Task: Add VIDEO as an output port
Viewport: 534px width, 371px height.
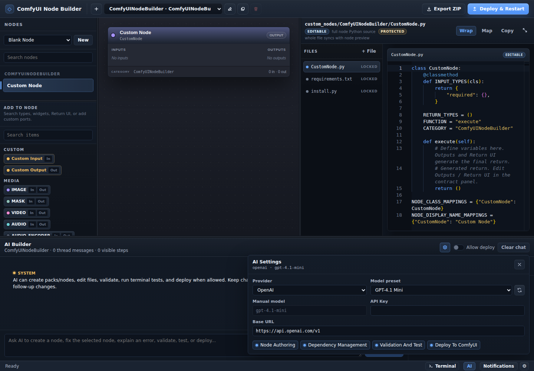Action: tap(42, 213)
